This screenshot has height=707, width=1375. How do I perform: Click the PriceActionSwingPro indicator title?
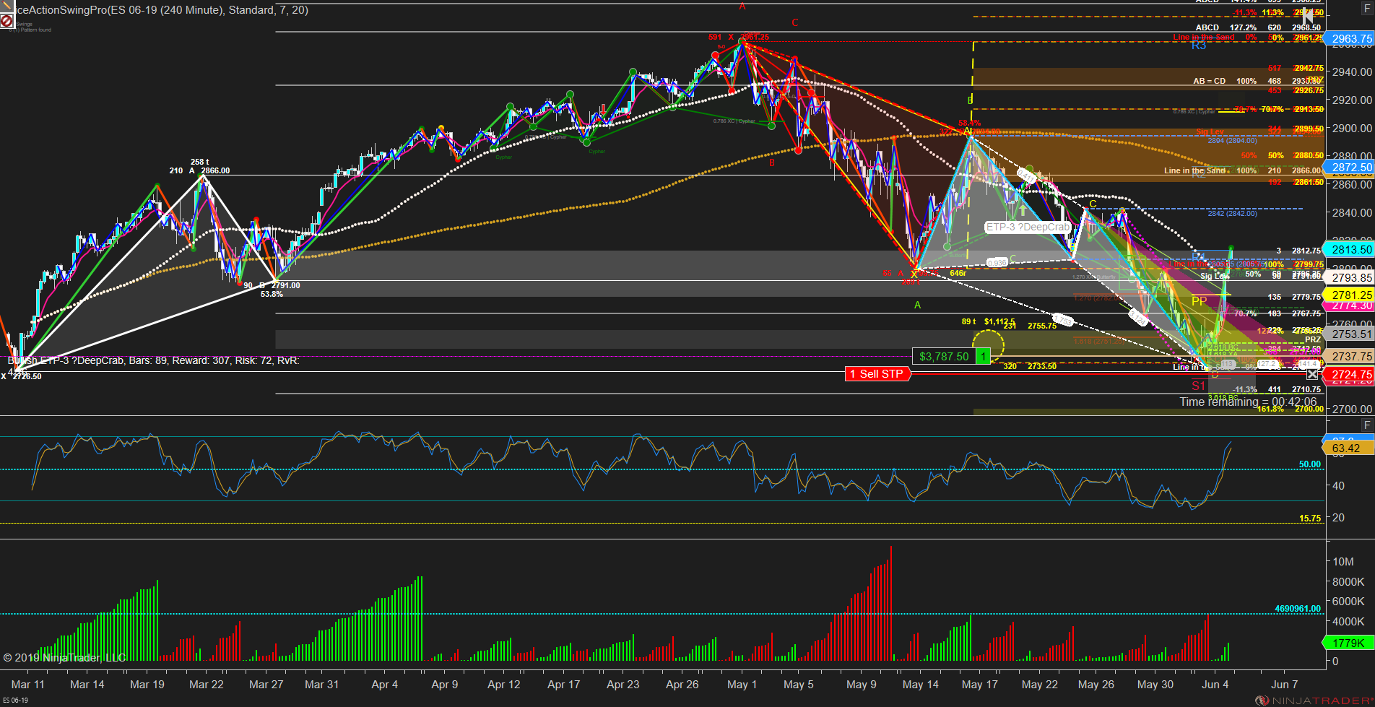click(x=162, y=10)
